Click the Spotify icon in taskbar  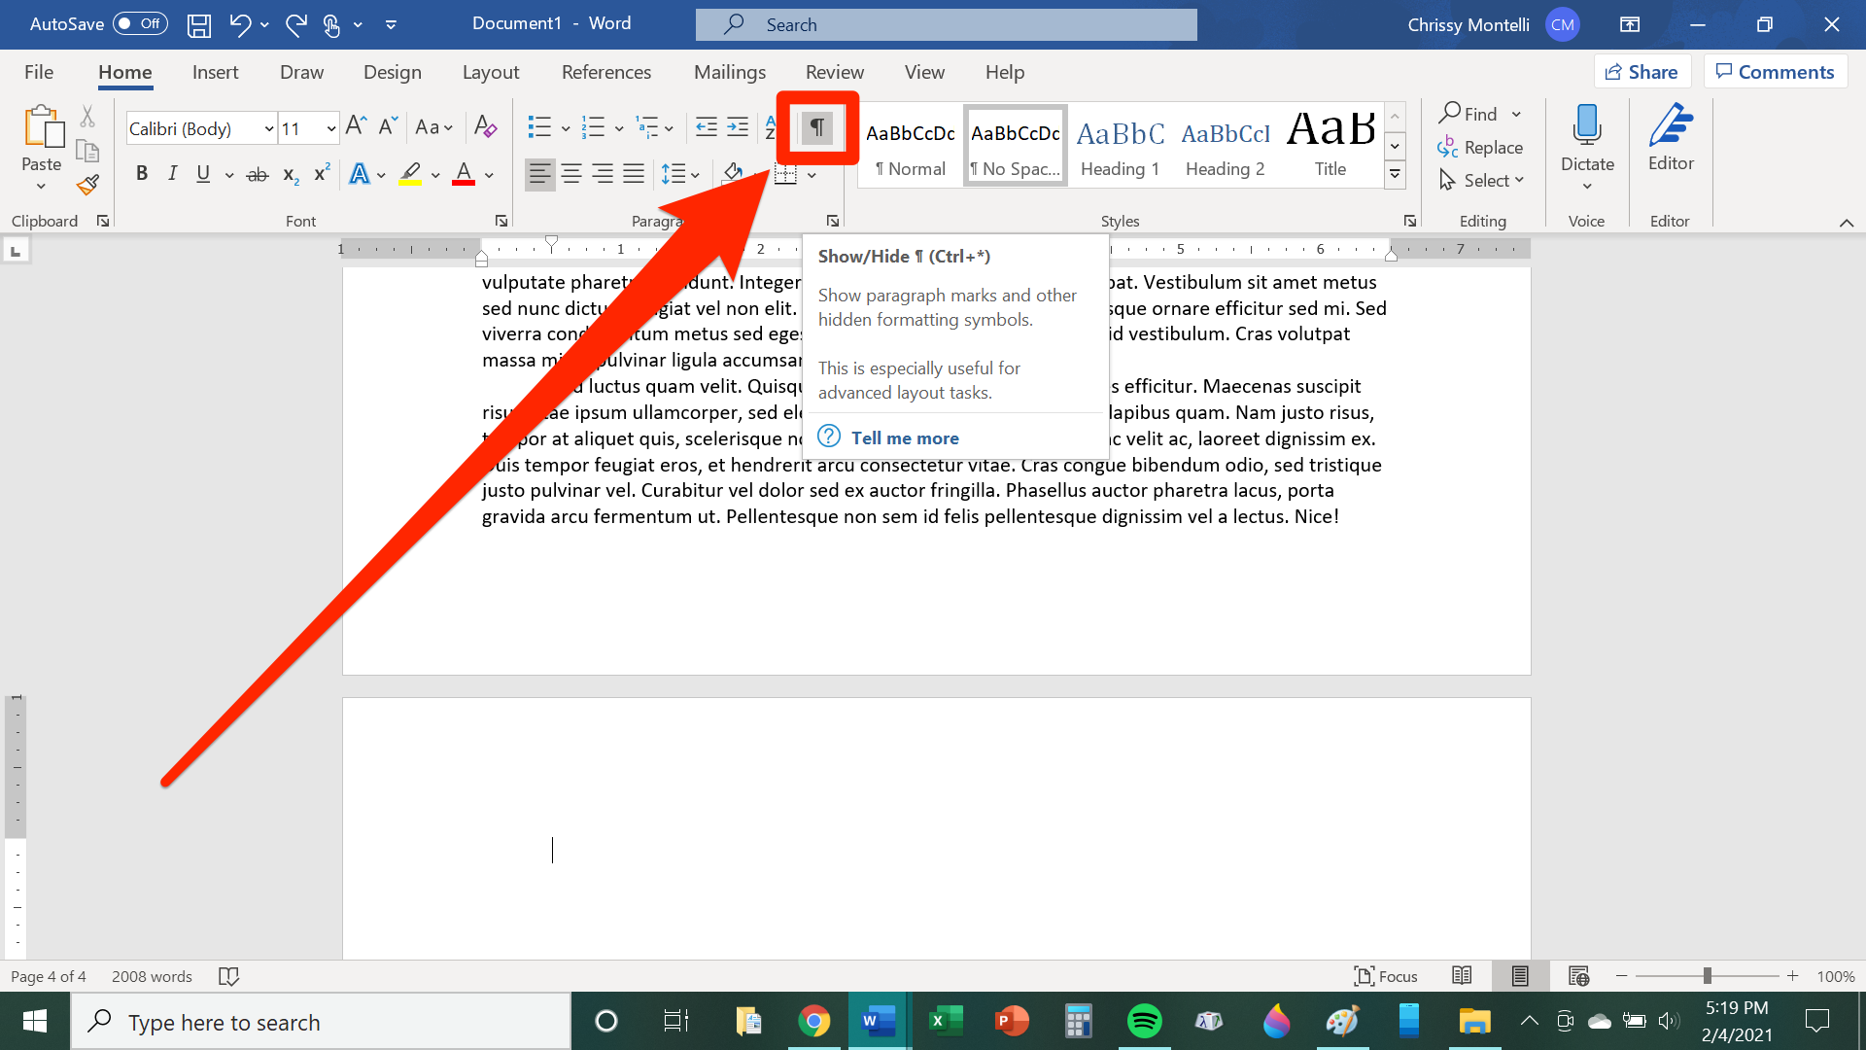coord(1145,1021)
